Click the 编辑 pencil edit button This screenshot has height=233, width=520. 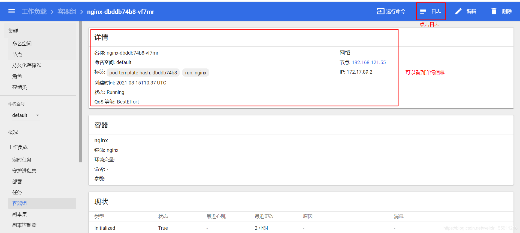[466, 11]
